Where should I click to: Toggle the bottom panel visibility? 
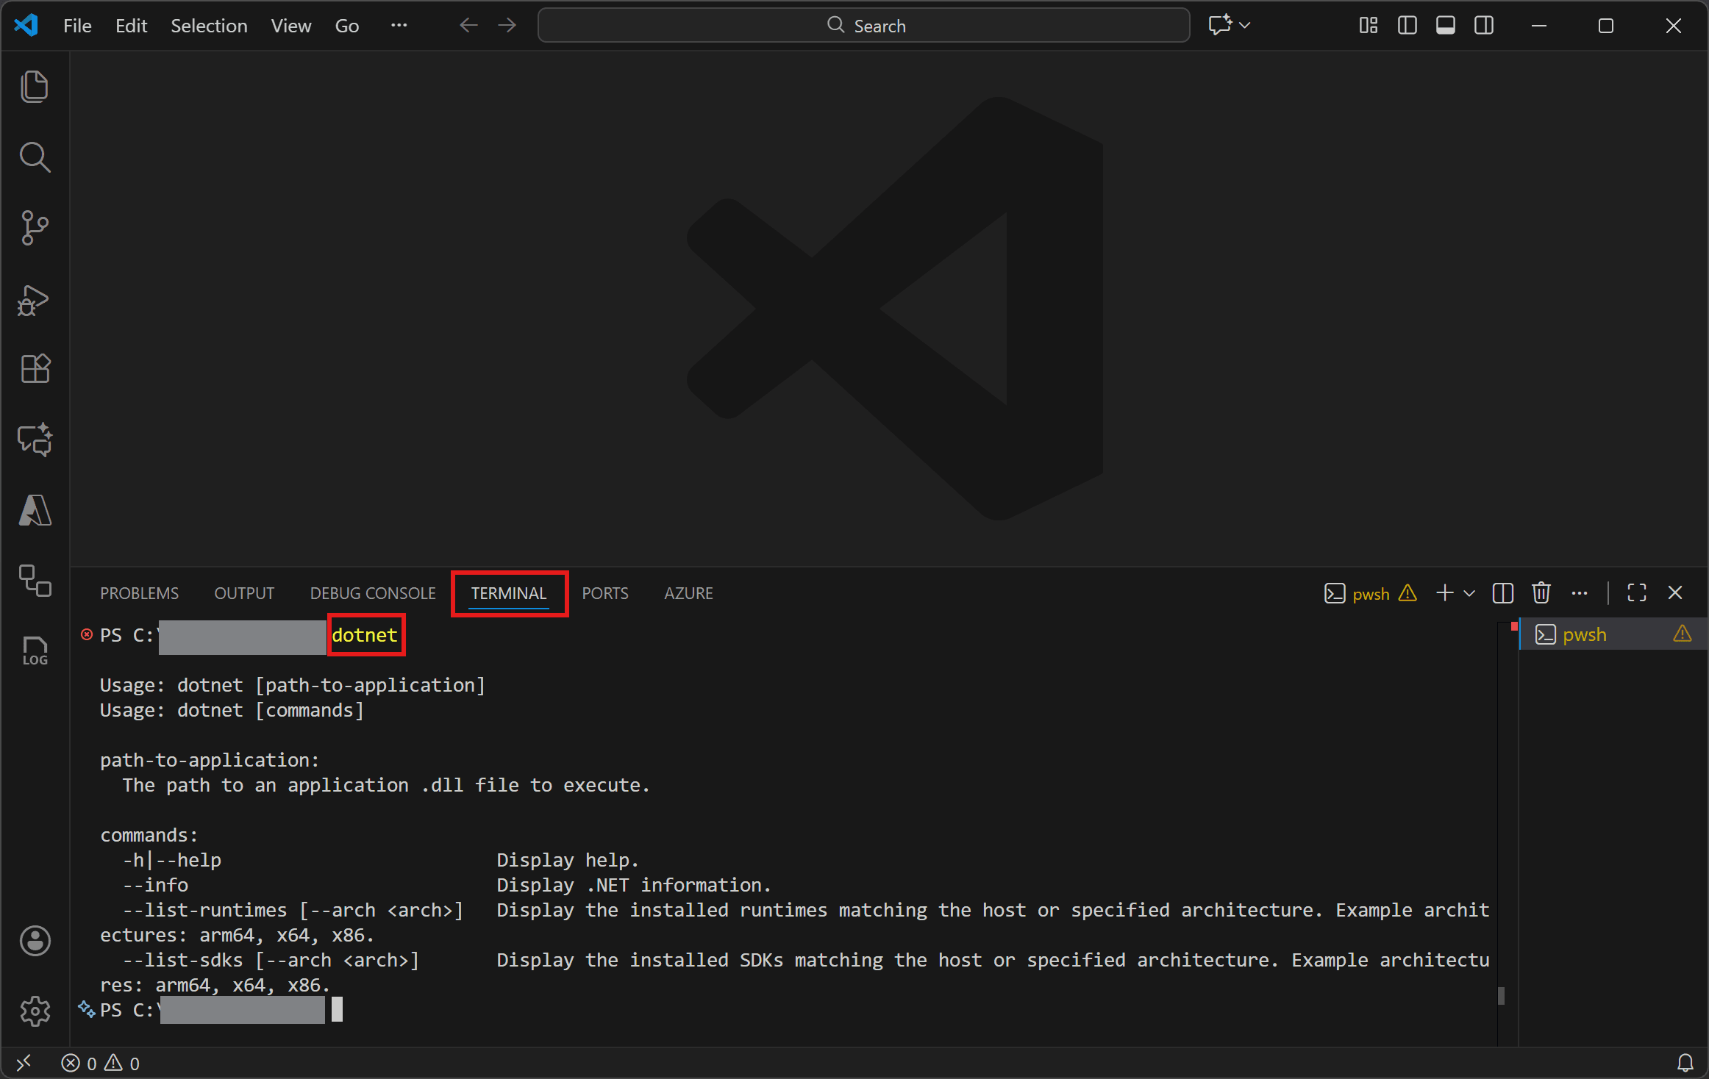(x=1445, y=26)
